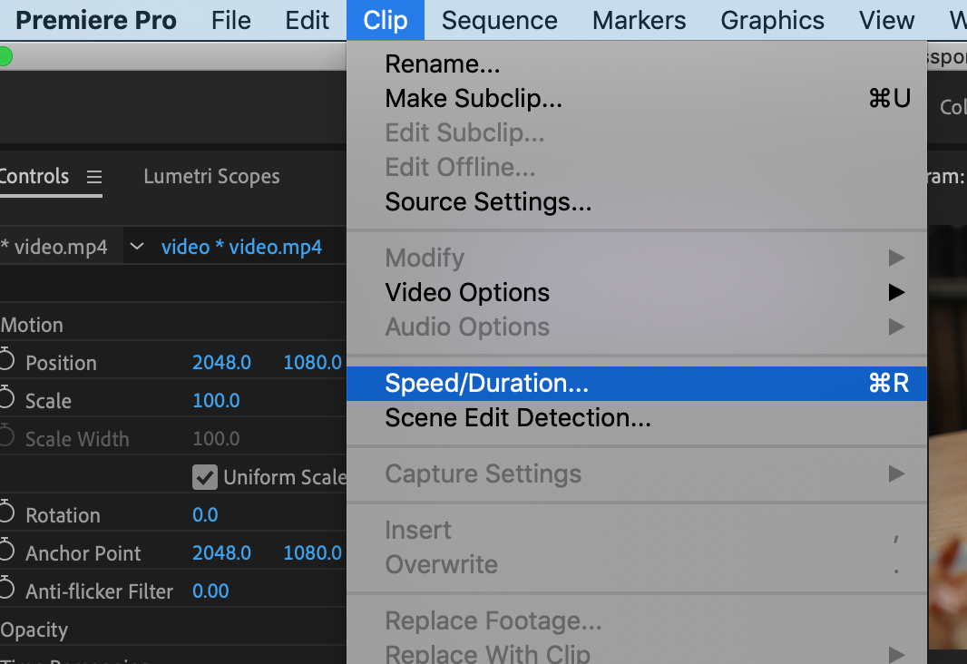This screenshot has height=664, width=967.
Task: Edit the Position Y value 1080.0
Action: (x=312, y=363)
